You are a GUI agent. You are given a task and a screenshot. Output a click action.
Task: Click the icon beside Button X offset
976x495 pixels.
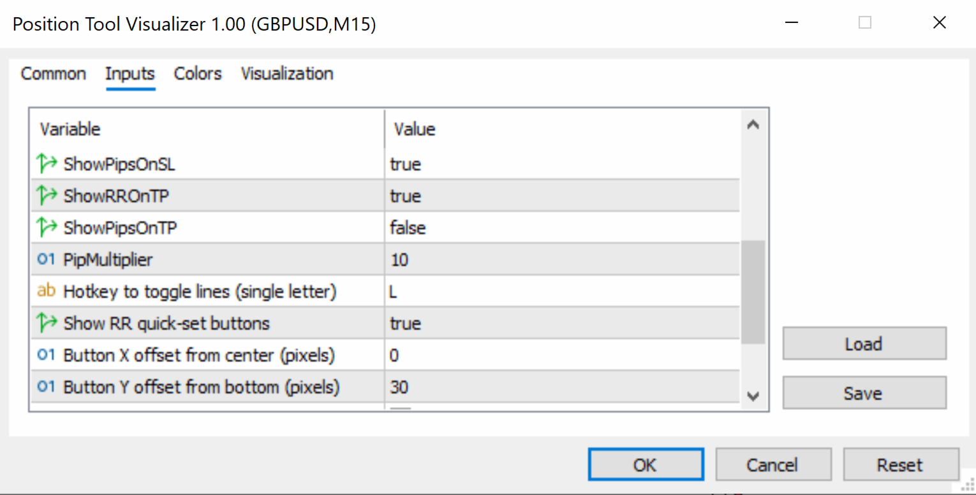47,355
